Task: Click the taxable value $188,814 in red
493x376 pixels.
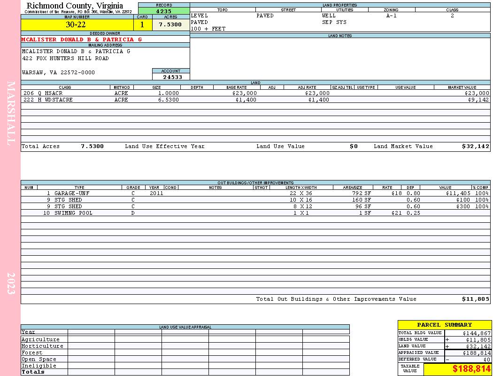Action: point(471,369)
